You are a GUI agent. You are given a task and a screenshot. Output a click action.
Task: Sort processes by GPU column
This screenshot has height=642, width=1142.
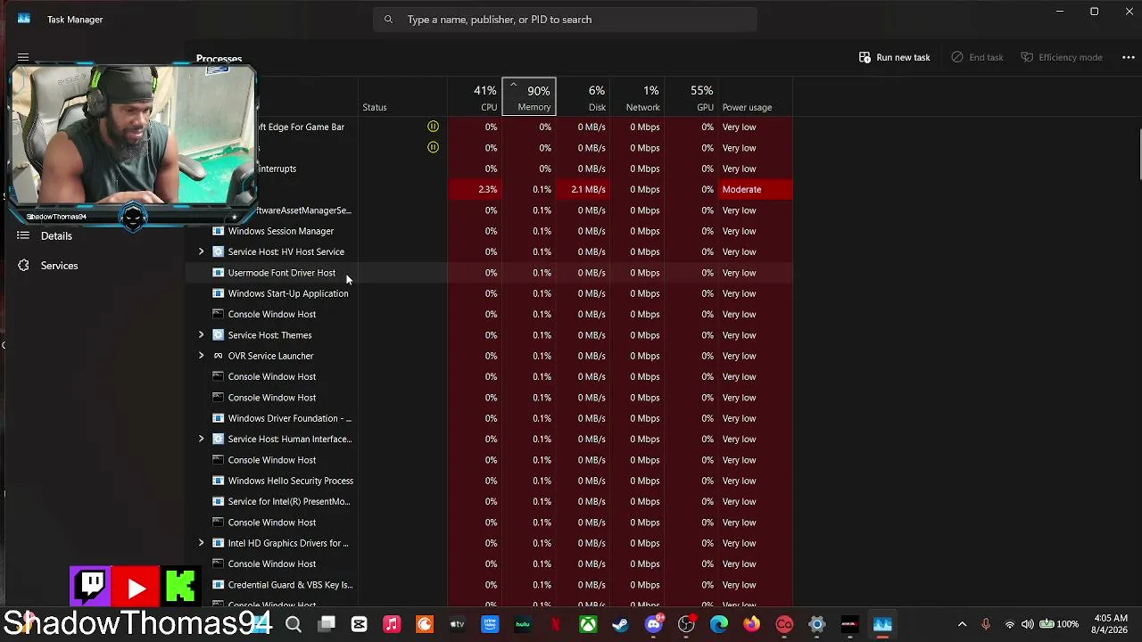tap(692, 97)
